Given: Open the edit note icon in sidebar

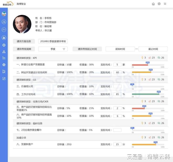Looking at the screenshot, I should click(x=4, y=78).
